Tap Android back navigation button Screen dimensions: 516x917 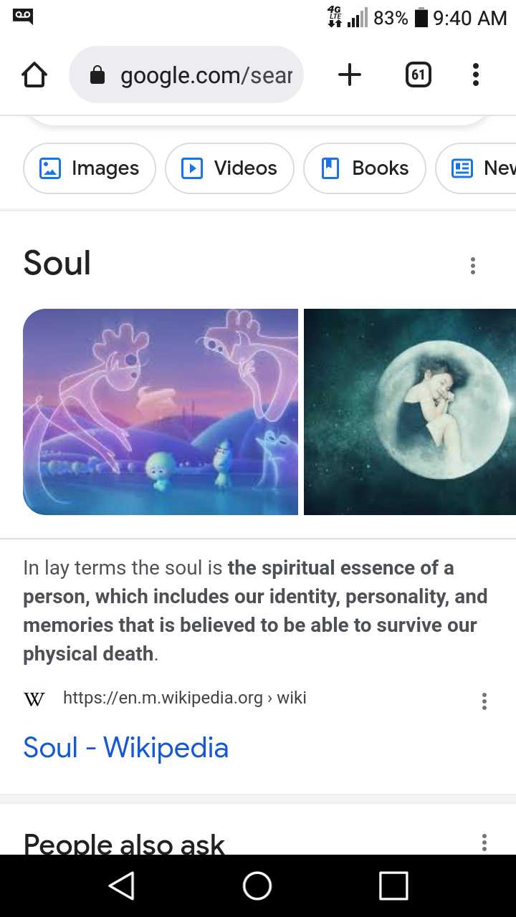(122, 885)
